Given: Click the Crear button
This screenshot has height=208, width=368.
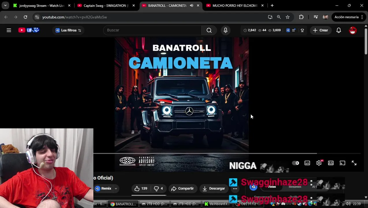Looking at the screenshot, I should coord(320,30).
